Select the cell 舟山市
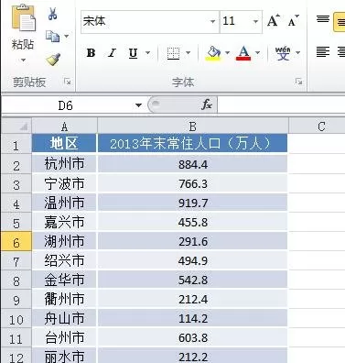The image size is (345, 363). pos(64,318)
